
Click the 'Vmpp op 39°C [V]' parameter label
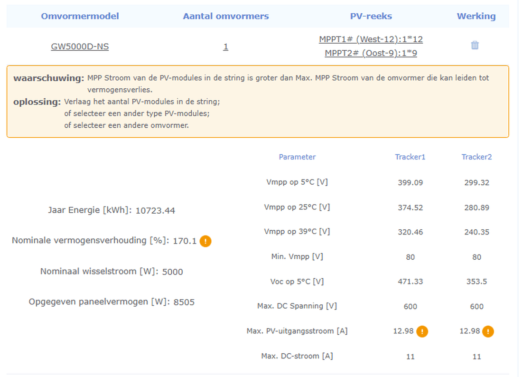297,232
